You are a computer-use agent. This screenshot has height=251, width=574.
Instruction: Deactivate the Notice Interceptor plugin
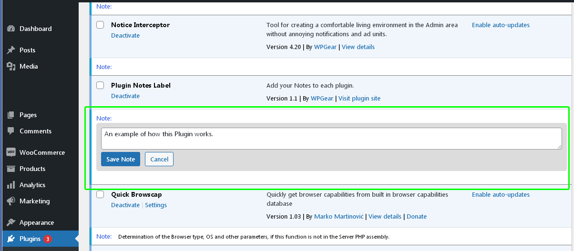(125, 35)
